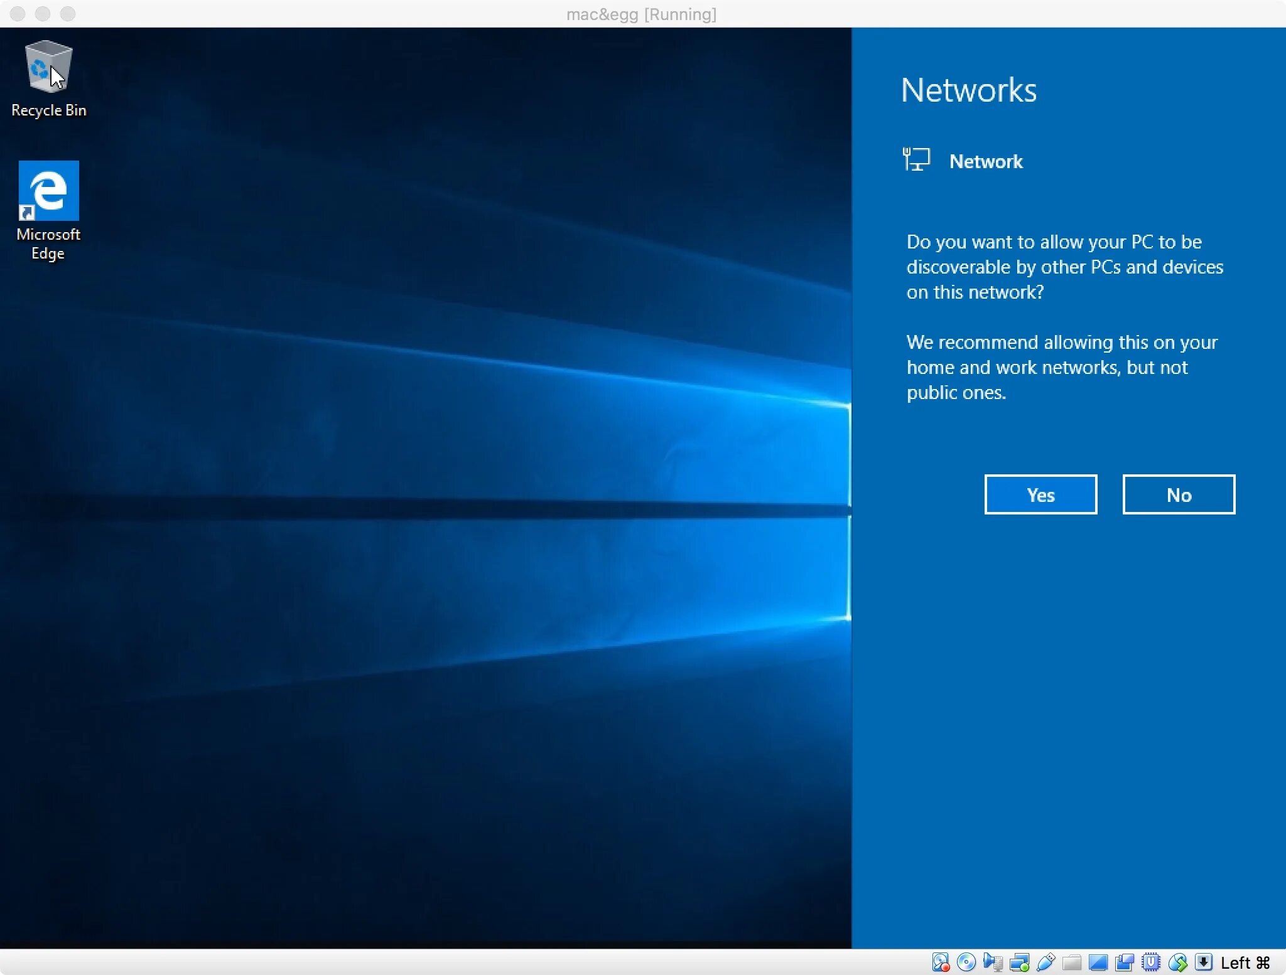Click the mouse integration status icon
This screenshot has width=1286, height=975.
[1177, 962]
